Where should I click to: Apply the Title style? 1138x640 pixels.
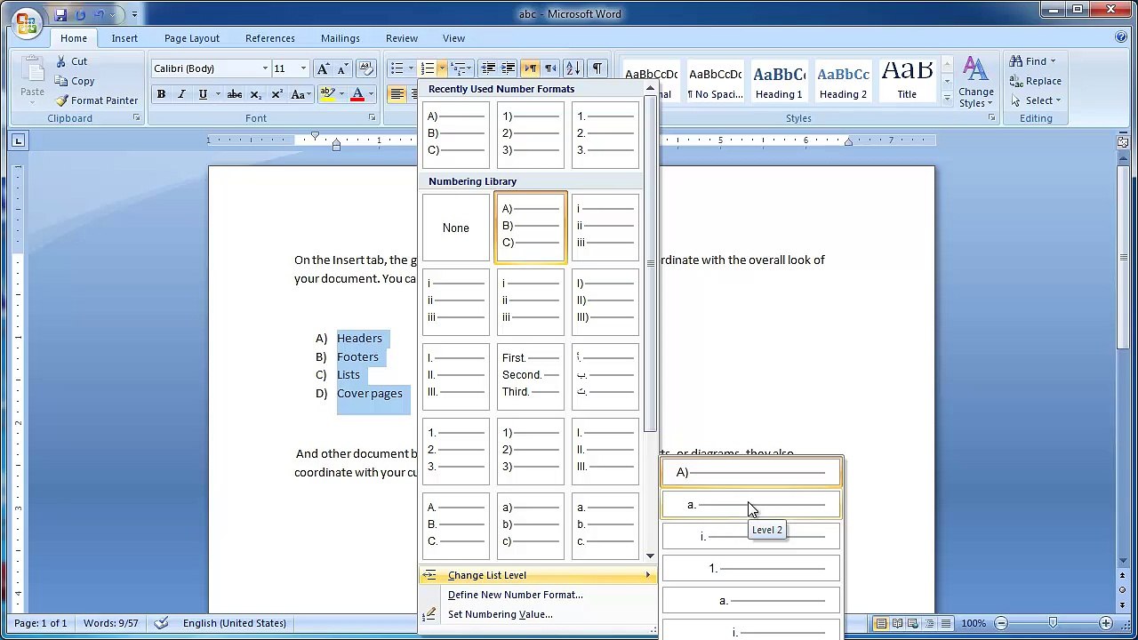pyautogui.click(x=907, y=80)
